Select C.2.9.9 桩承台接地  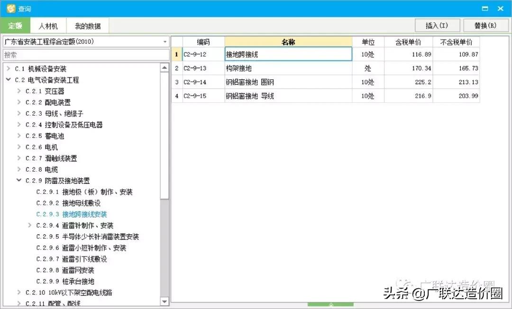coord(65,281)
